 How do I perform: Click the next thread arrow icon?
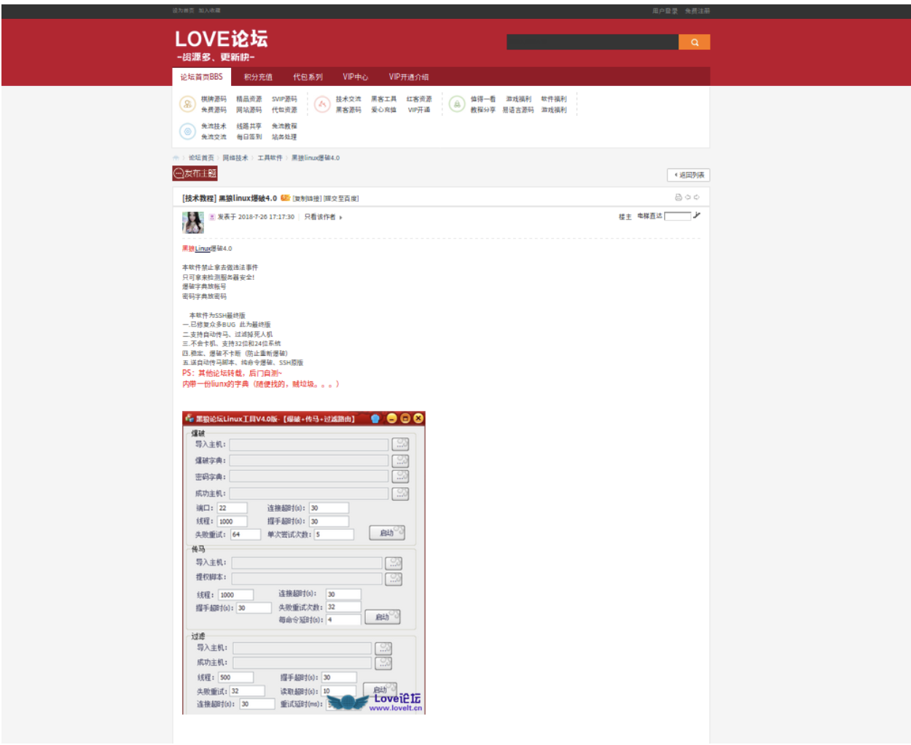coord(697,198)
